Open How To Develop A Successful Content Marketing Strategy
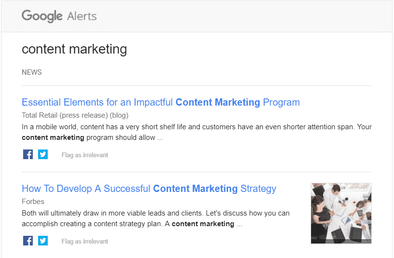 149,189
